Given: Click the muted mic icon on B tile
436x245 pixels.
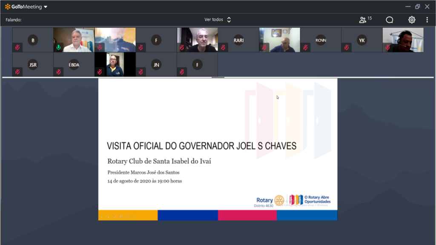Looking at the screenshot, I should (17, 47).
